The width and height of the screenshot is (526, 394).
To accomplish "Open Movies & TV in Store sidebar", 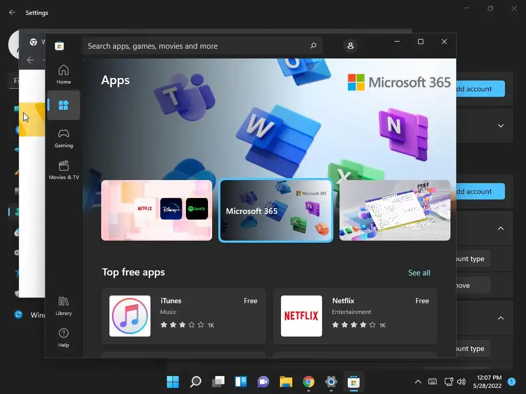I will pyautogui.click(x=63, y=170).
